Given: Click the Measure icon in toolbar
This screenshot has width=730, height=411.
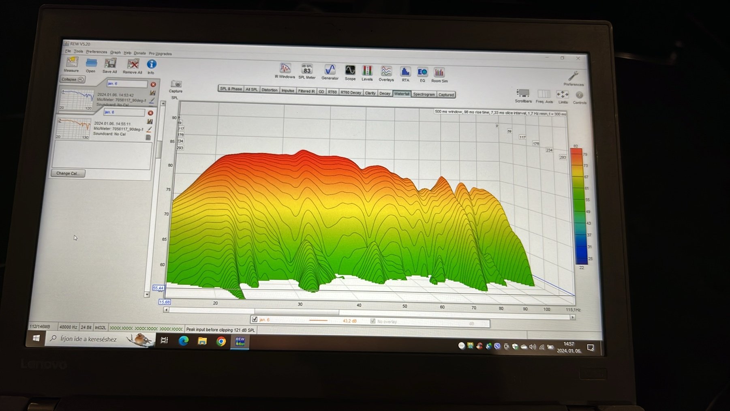Looking at the screenshot, I should (x=72, y=63).
